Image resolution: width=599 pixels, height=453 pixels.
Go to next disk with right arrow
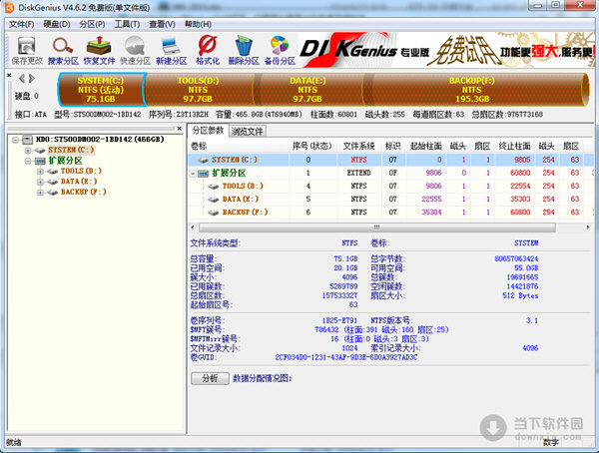click(x=32, y=79)
